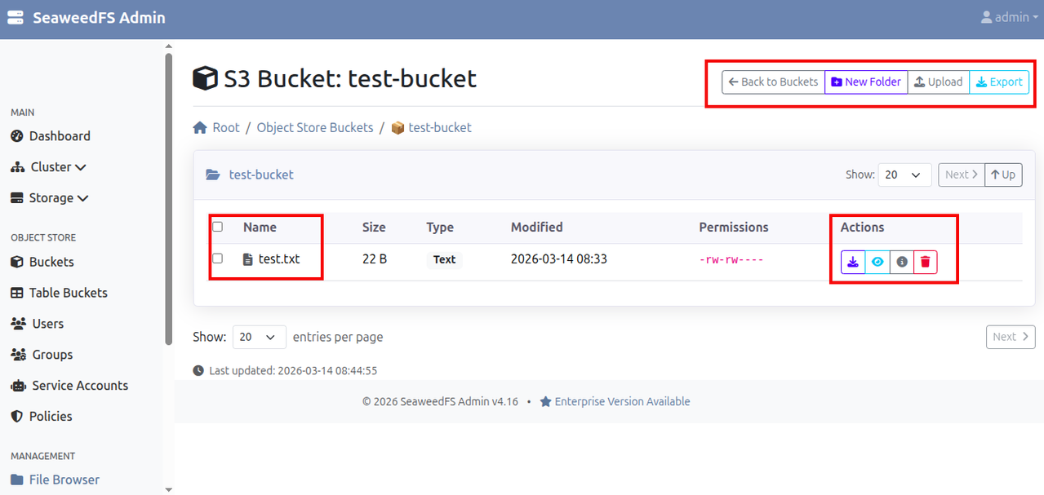Click the Table Buckets grid icon
Image resolution: width=1044 pixels, height=495 pixels.
(x=16, y=293)
